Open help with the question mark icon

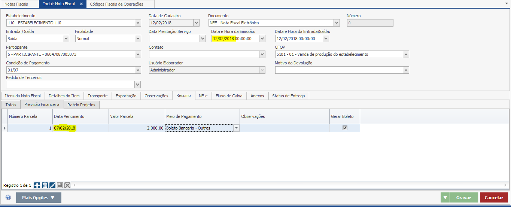click(x=8, y=198)
